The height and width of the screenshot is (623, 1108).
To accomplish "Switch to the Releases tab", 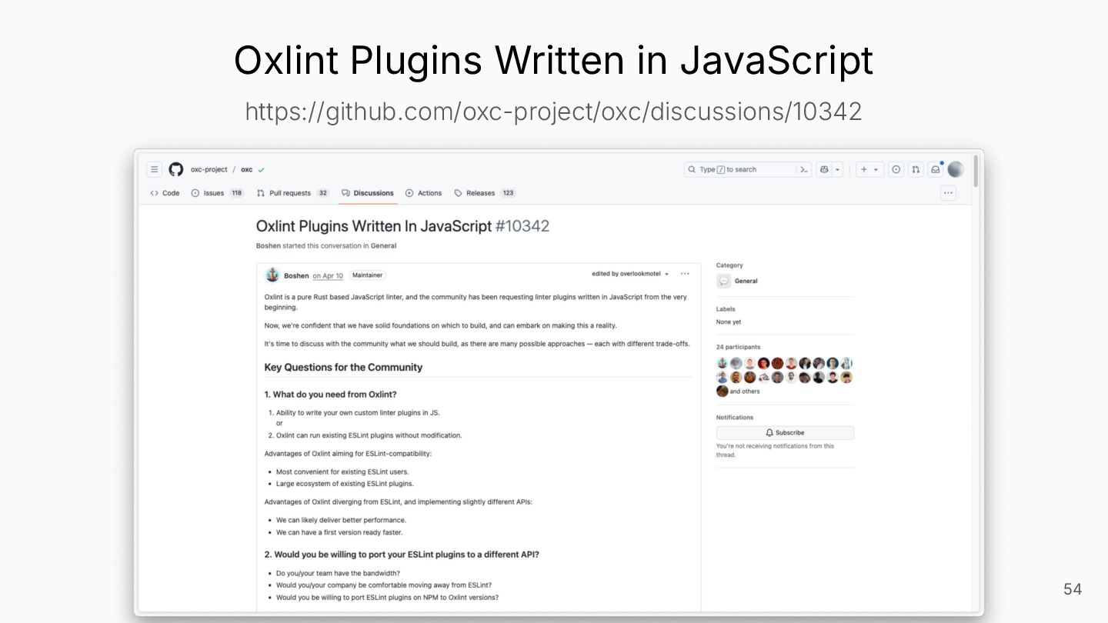I will point(485,193).
